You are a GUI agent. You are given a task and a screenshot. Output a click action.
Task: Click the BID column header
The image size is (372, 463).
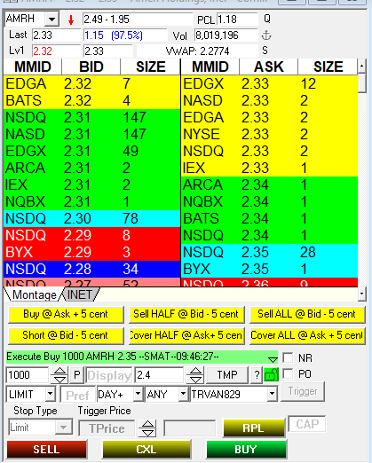point(91,67)
